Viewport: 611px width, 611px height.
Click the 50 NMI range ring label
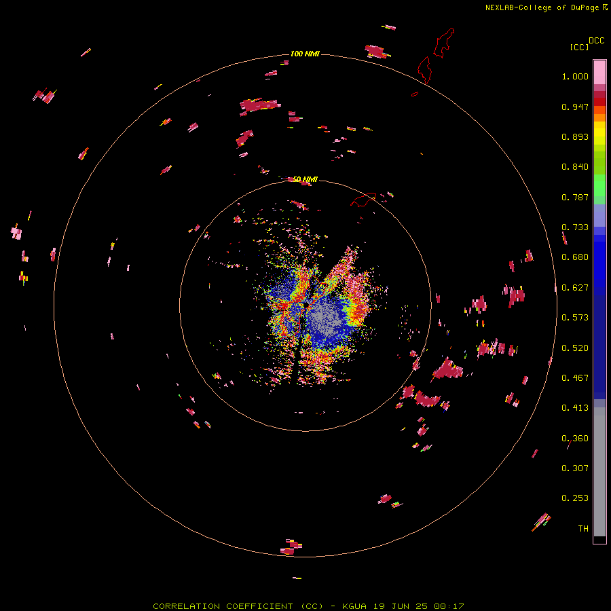coord(305,179)
